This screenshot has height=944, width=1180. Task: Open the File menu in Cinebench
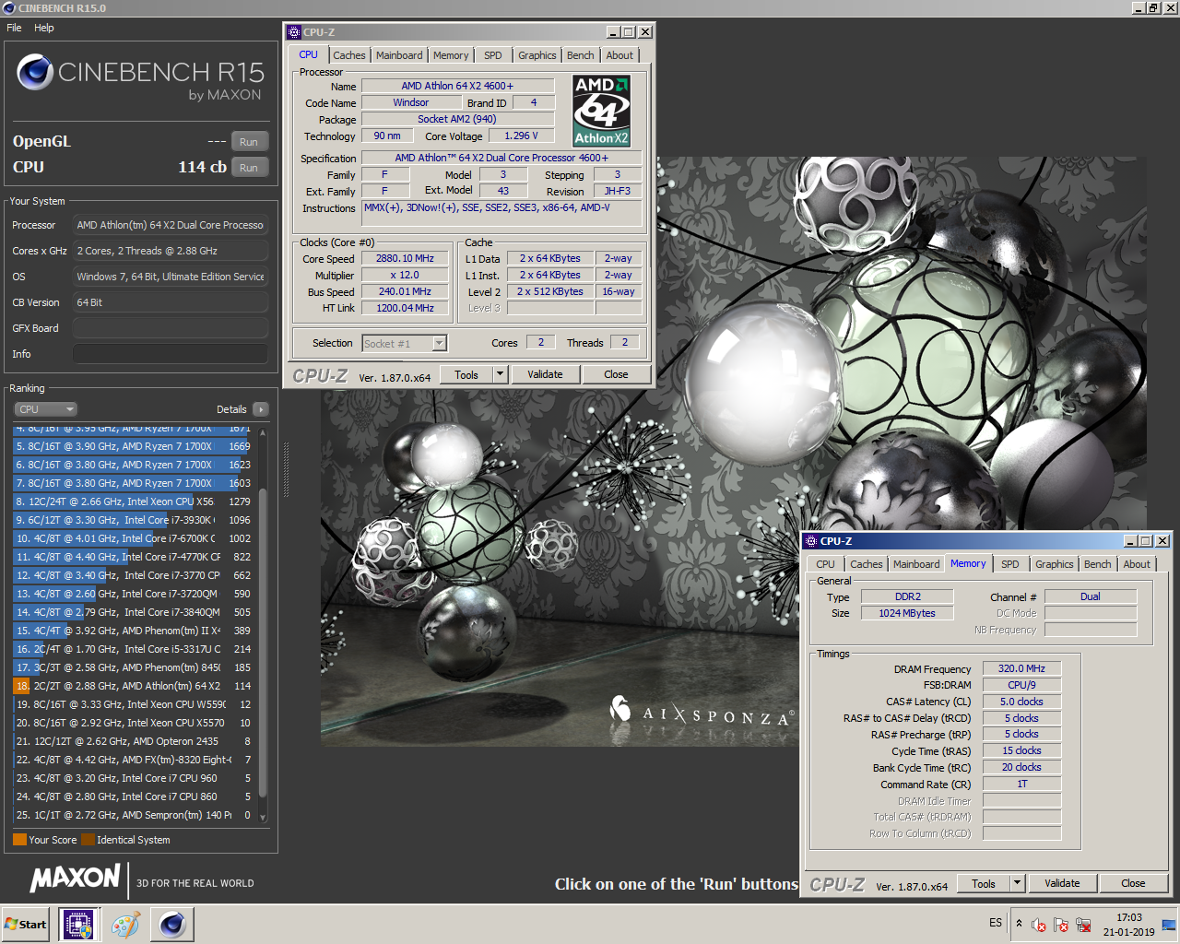coord(14,28)
